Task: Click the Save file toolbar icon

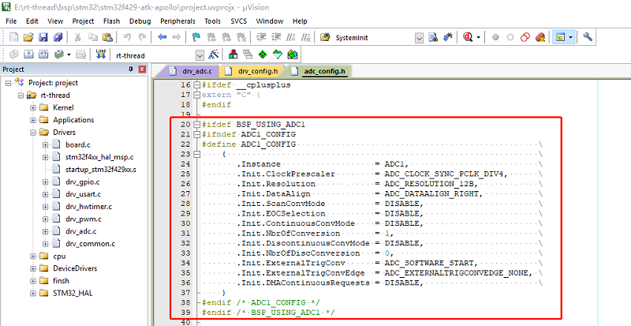Action: point(43,37)
